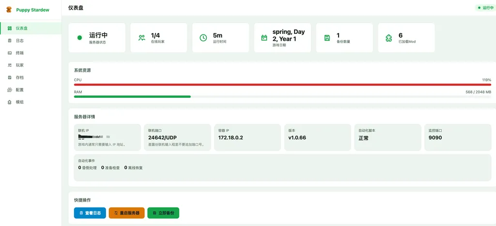Click the clock icon in 运行时间 card
Viewport: 496px width, 226px height.
click(203, 38)
